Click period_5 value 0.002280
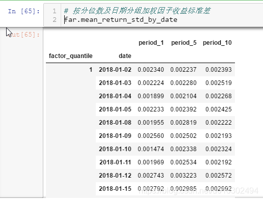 coord(183,83)
